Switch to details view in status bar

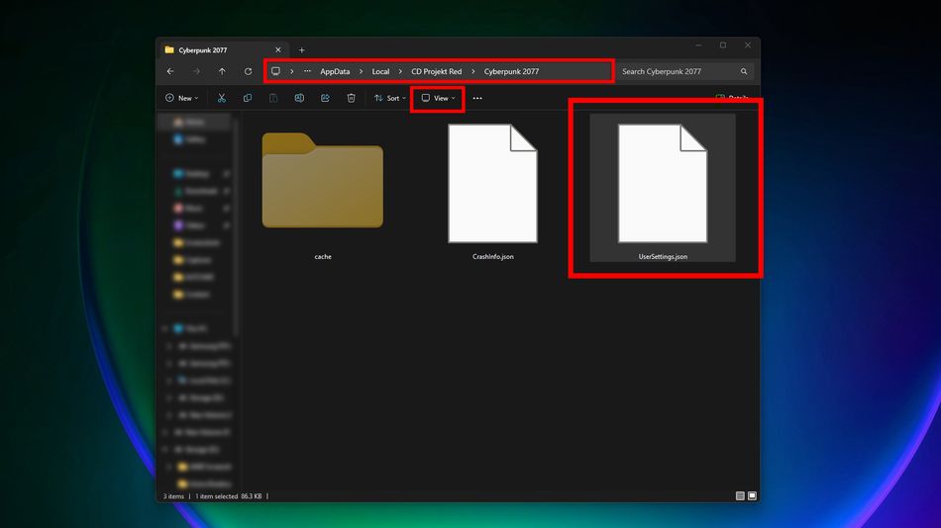(739, 495)
